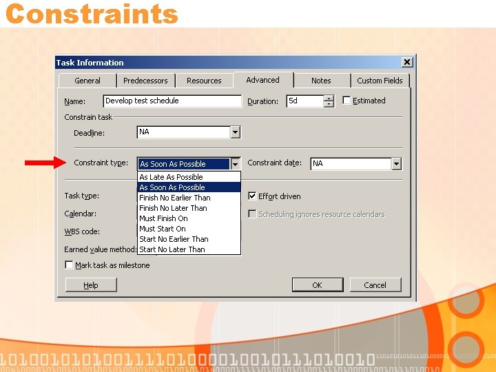Image resolution: width=496 pixels, height=372 pixels.
Task: Select Finish No Later Than option
Action: [x=189, y=208]
